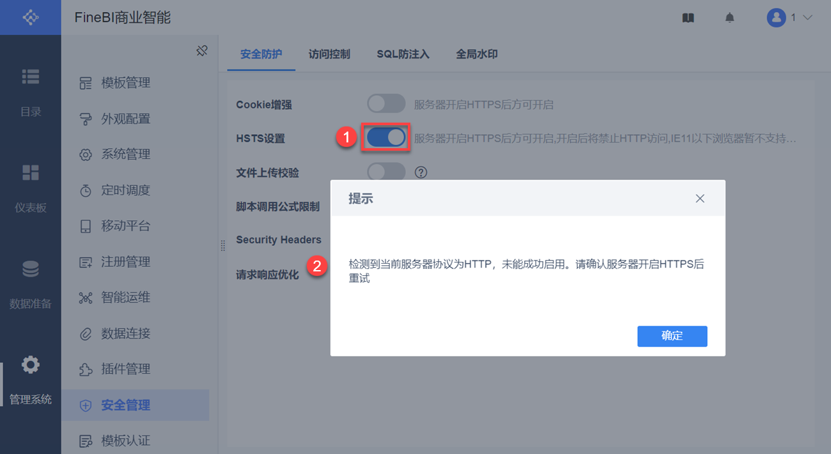Switch to the 全局水印 tab
This screenshot has height=454, width=831.
[477, 54]
